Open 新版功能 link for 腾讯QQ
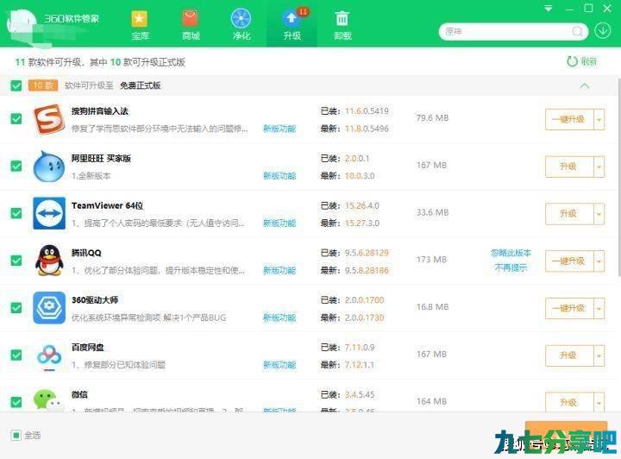The height and width of the screenshot is (459, 621). click(x=279, y=271)
